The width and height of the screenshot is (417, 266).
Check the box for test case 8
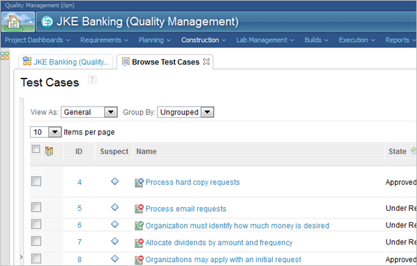coord(36,259)
